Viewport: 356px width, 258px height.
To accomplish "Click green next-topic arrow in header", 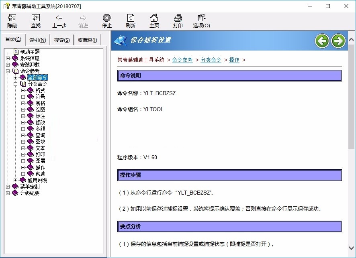I will pos(338,41).
